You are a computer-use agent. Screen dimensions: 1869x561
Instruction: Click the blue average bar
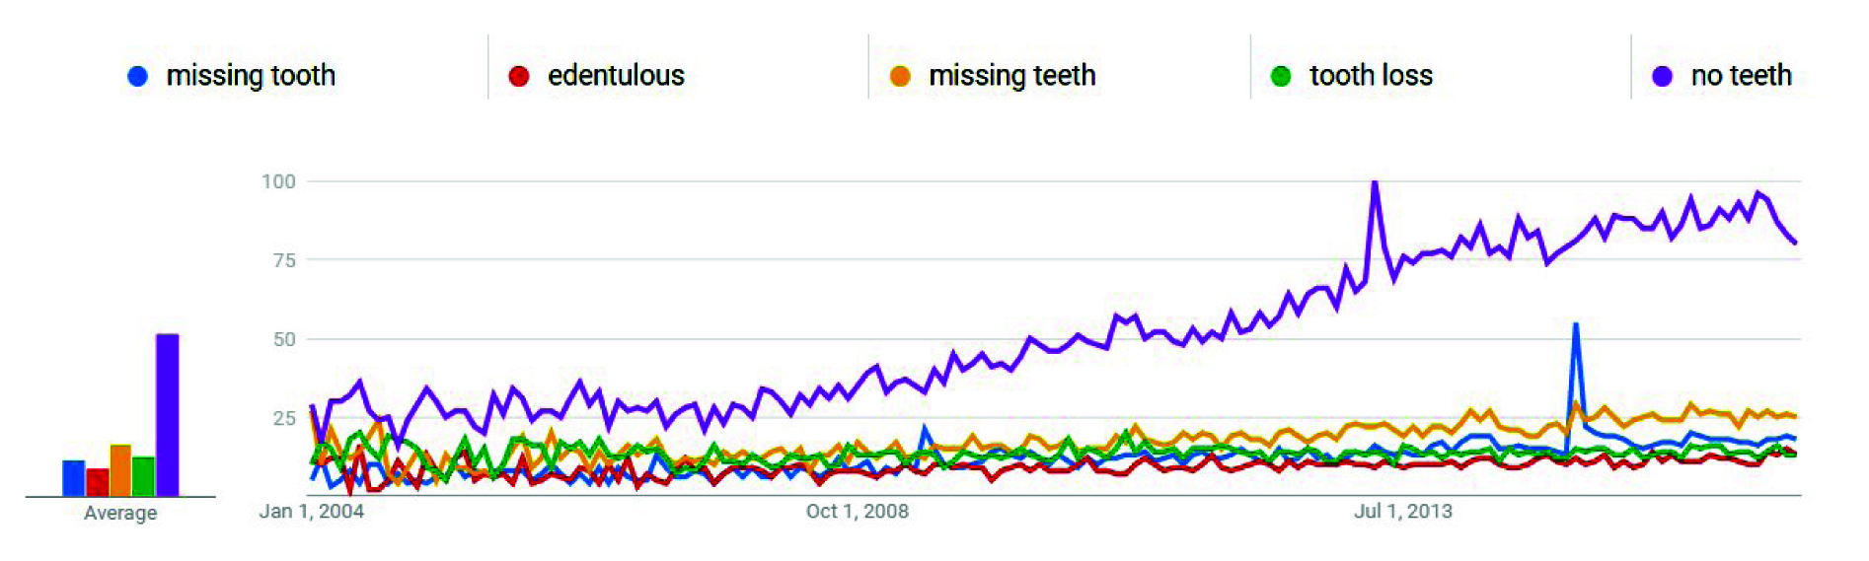(74, 477)
